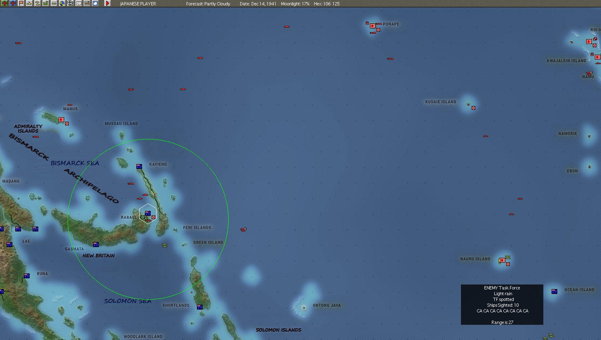Image resolution: width=601 pixels, height=340 pixels.
Task: Click the FENI ISLANDS map label
Action: 197,227
